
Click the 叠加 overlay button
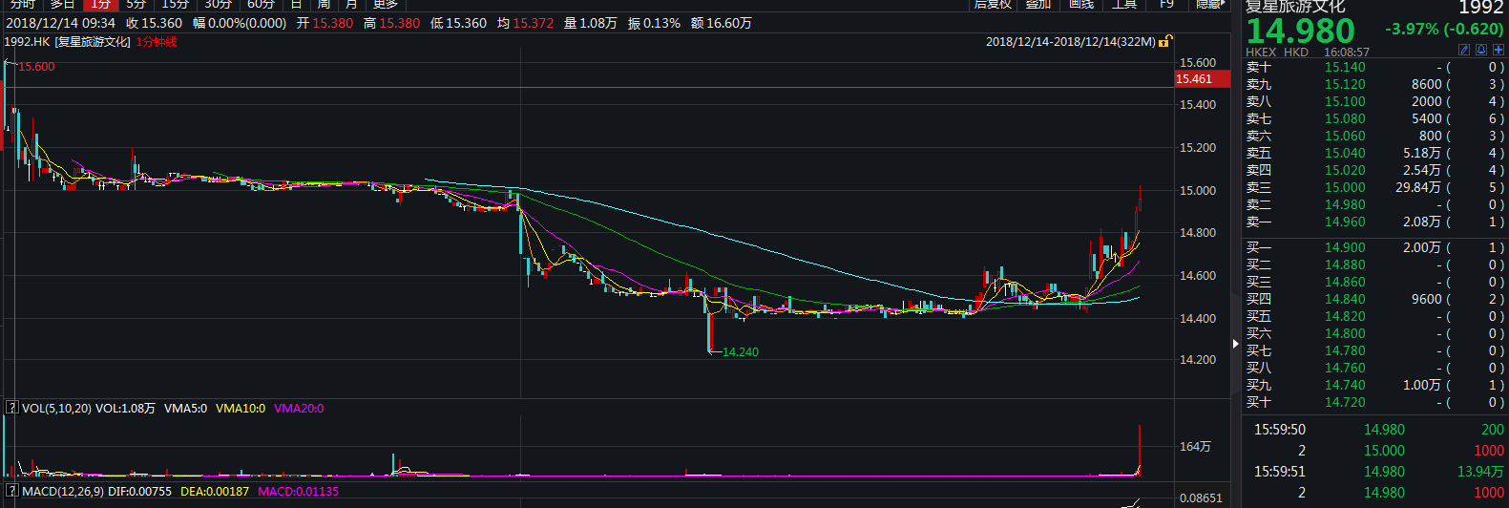coord(1038,5)
